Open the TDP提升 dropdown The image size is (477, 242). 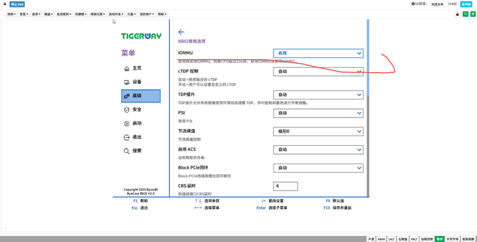point(318,95)
